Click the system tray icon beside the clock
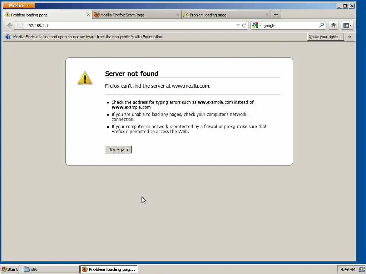 (362, 269)
